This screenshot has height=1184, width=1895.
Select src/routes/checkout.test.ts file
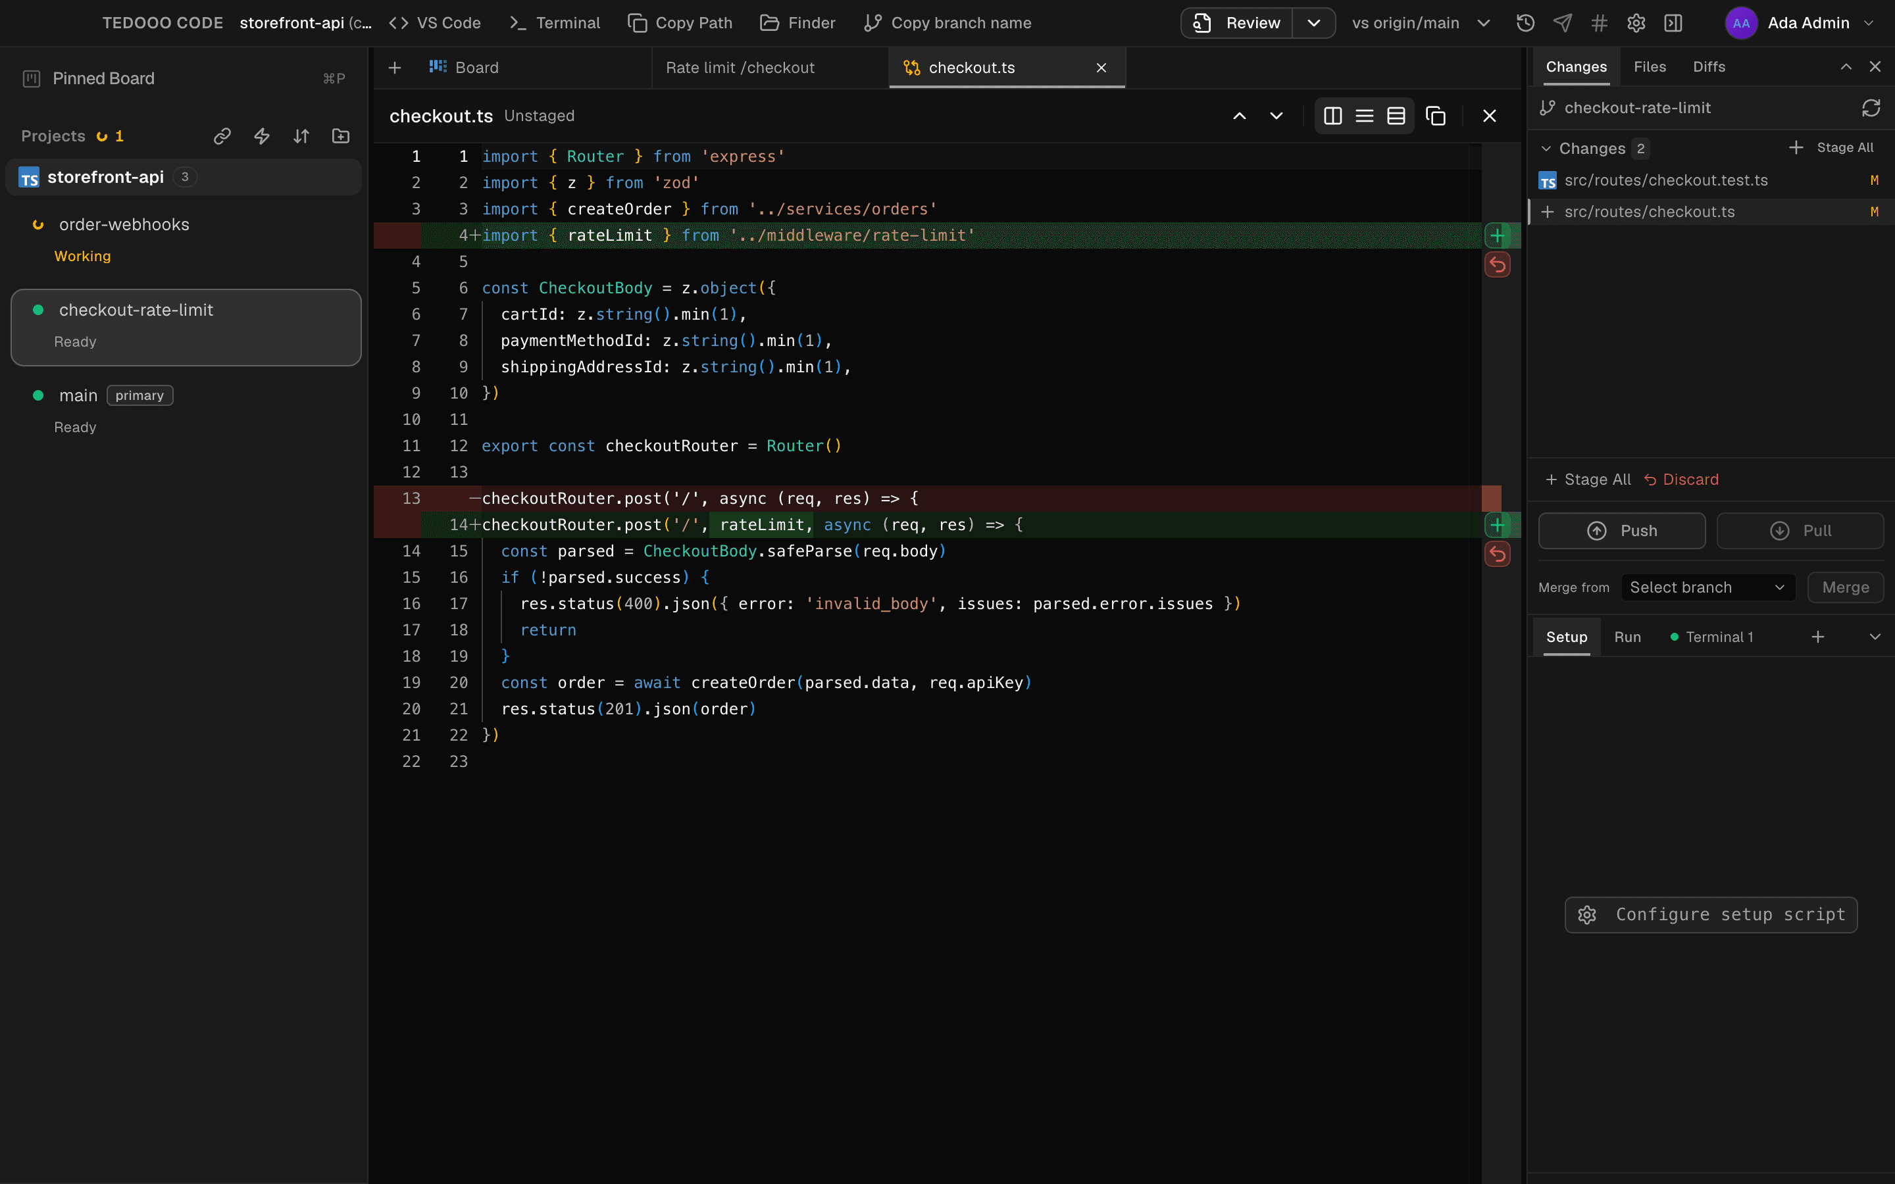pos(1710,181)
